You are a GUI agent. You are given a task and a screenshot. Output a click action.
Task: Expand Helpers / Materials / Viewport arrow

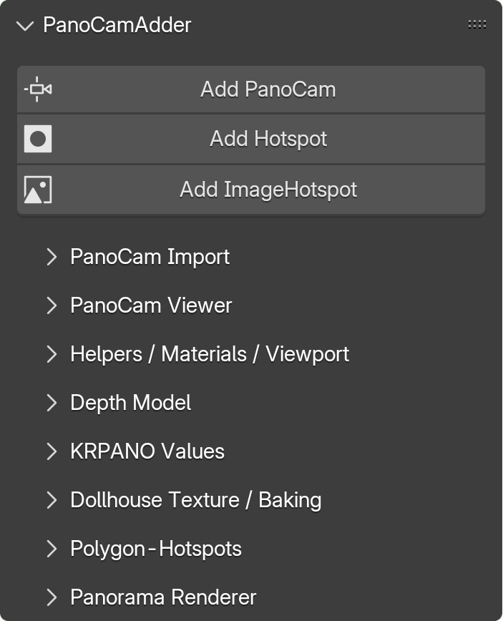pyautogui.click(x=51, y=354)
